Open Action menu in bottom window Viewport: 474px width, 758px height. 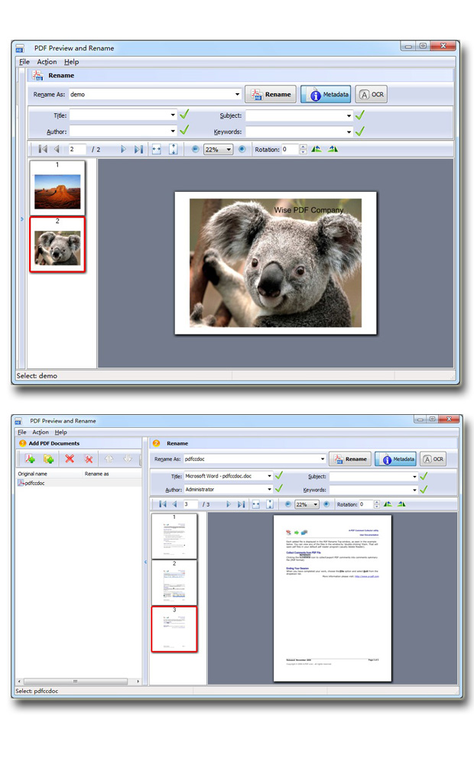coord(41,432)
